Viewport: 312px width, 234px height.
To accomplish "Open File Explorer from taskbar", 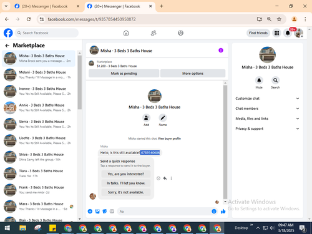I will 22,228.
